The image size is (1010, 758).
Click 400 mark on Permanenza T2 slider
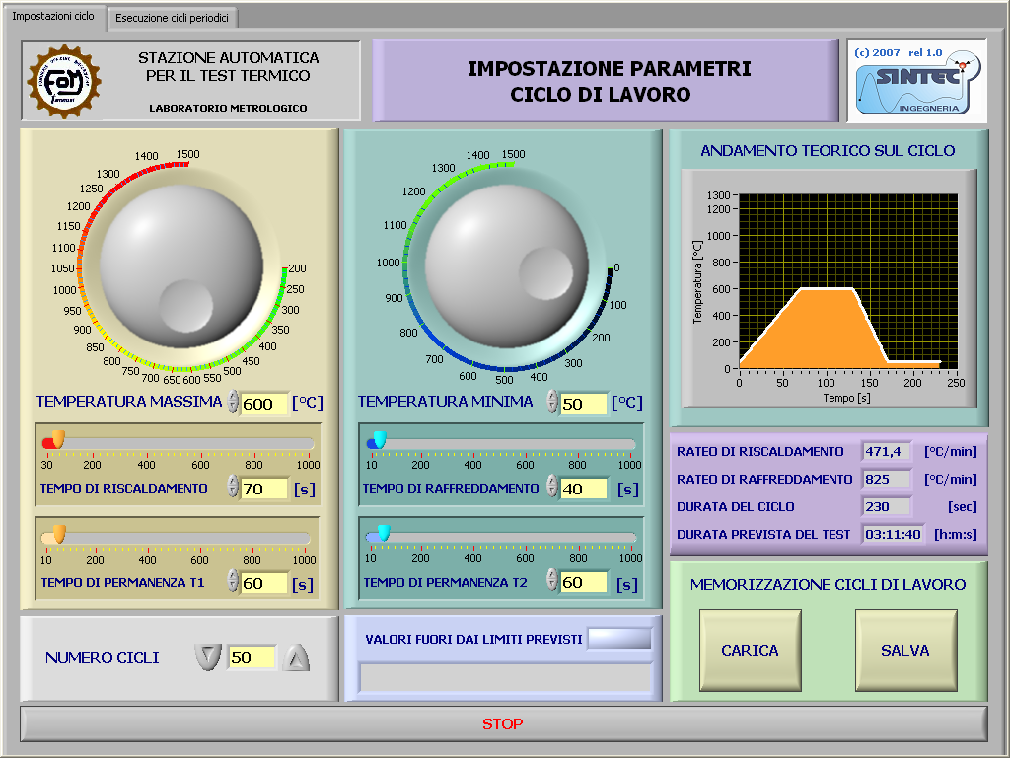[472, 558]
